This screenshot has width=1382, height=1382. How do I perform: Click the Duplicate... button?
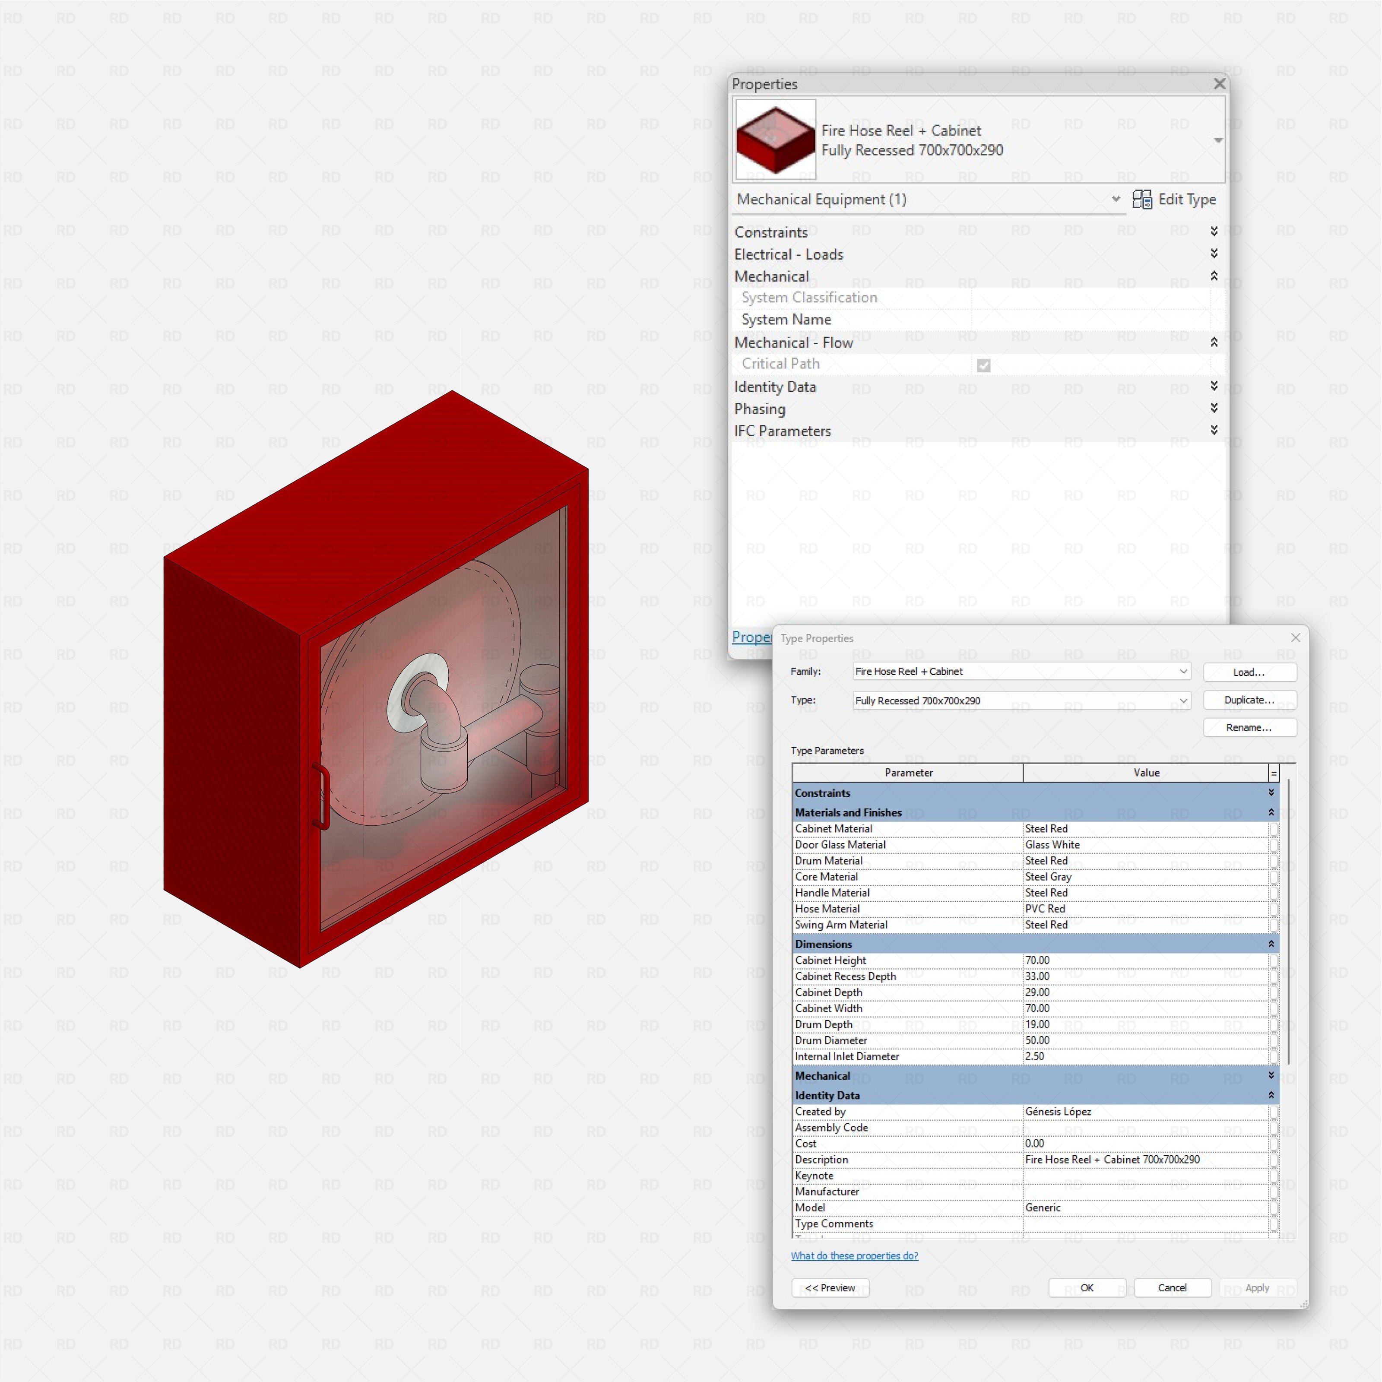1250,700
